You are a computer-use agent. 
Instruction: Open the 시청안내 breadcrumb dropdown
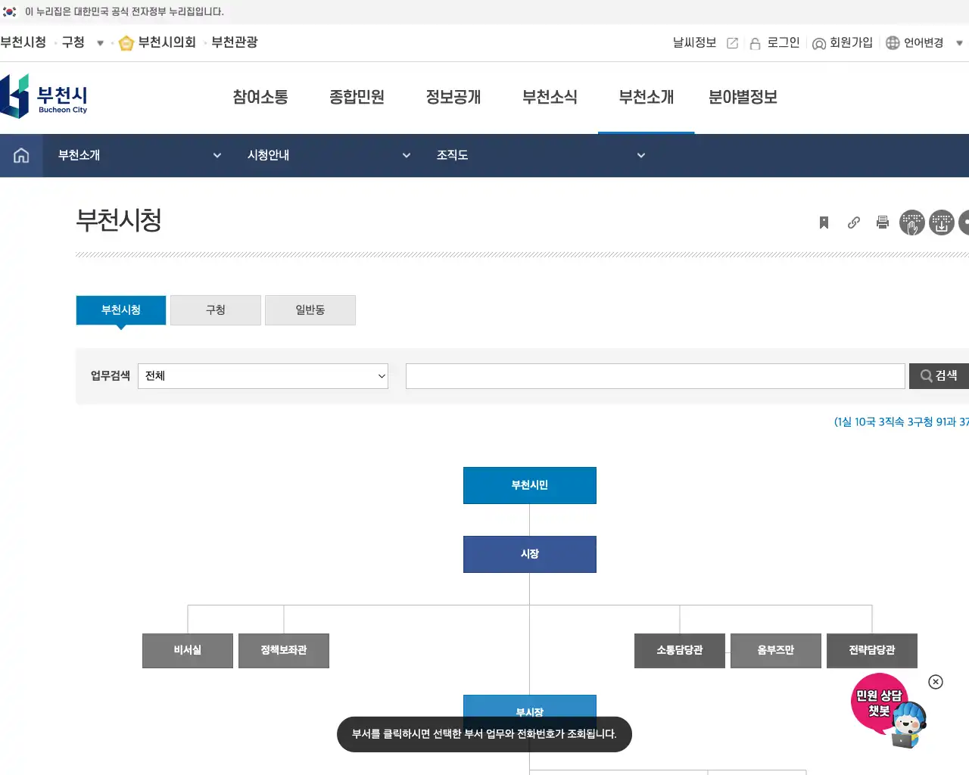coord(329,155)
